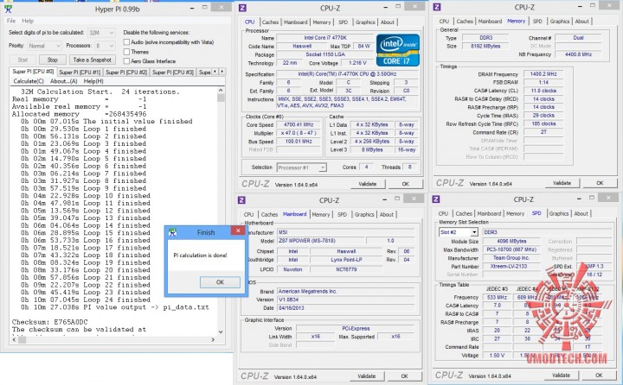Click the log horizontal scrollbar right arrow
This screenshot has width=623, height=385.
[213, 340]
